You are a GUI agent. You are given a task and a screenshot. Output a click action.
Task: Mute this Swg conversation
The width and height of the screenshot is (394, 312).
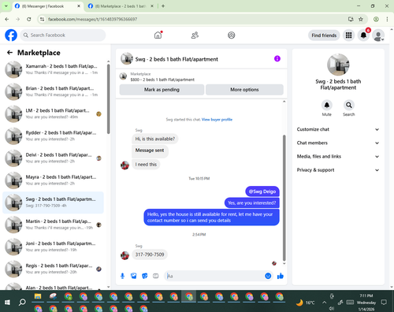point(327,106)
